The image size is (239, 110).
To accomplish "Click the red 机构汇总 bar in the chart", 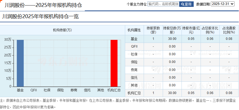I will point(114,63).
